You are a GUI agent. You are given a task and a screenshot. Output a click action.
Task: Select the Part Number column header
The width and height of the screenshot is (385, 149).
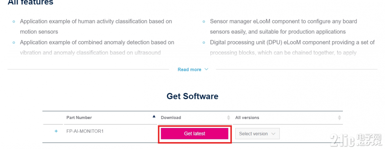pos(79,118)
